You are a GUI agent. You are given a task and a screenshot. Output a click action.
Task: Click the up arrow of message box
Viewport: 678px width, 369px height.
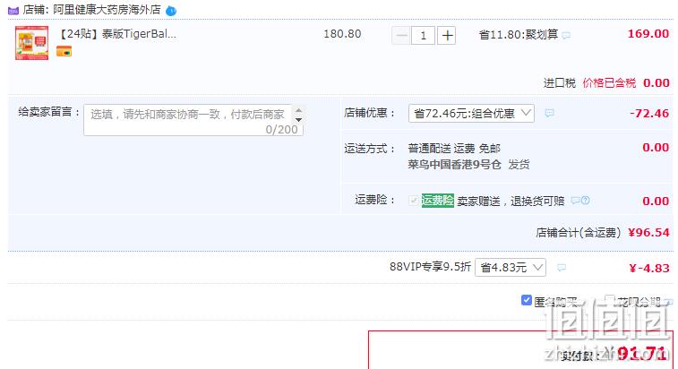pyautogui.click(x=298, y=110)
